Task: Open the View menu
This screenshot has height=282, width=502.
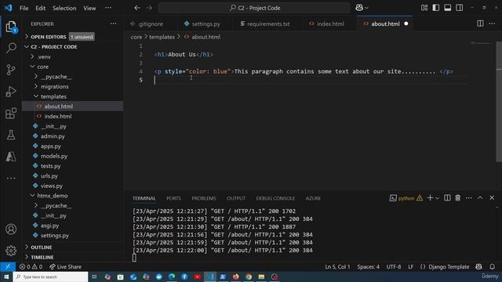Action: [x=89, y=8]
